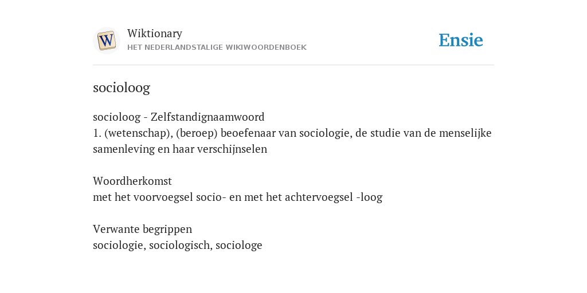This screenshot has height=293, width=587.
Task: Click 'samenleving en haar verschijnselen' text line
Action: tap(180, 149)
